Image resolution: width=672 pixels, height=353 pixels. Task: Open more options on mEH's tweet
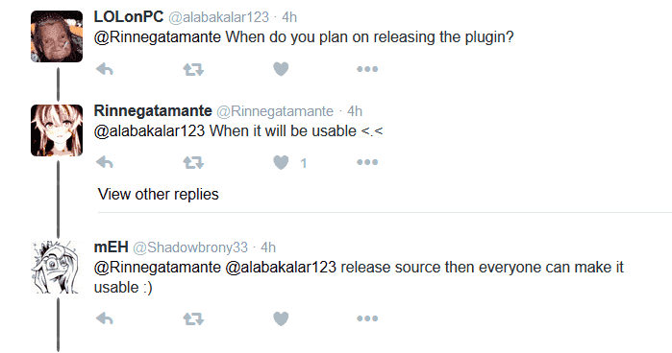pyautogui.click(x=367, y=318)
